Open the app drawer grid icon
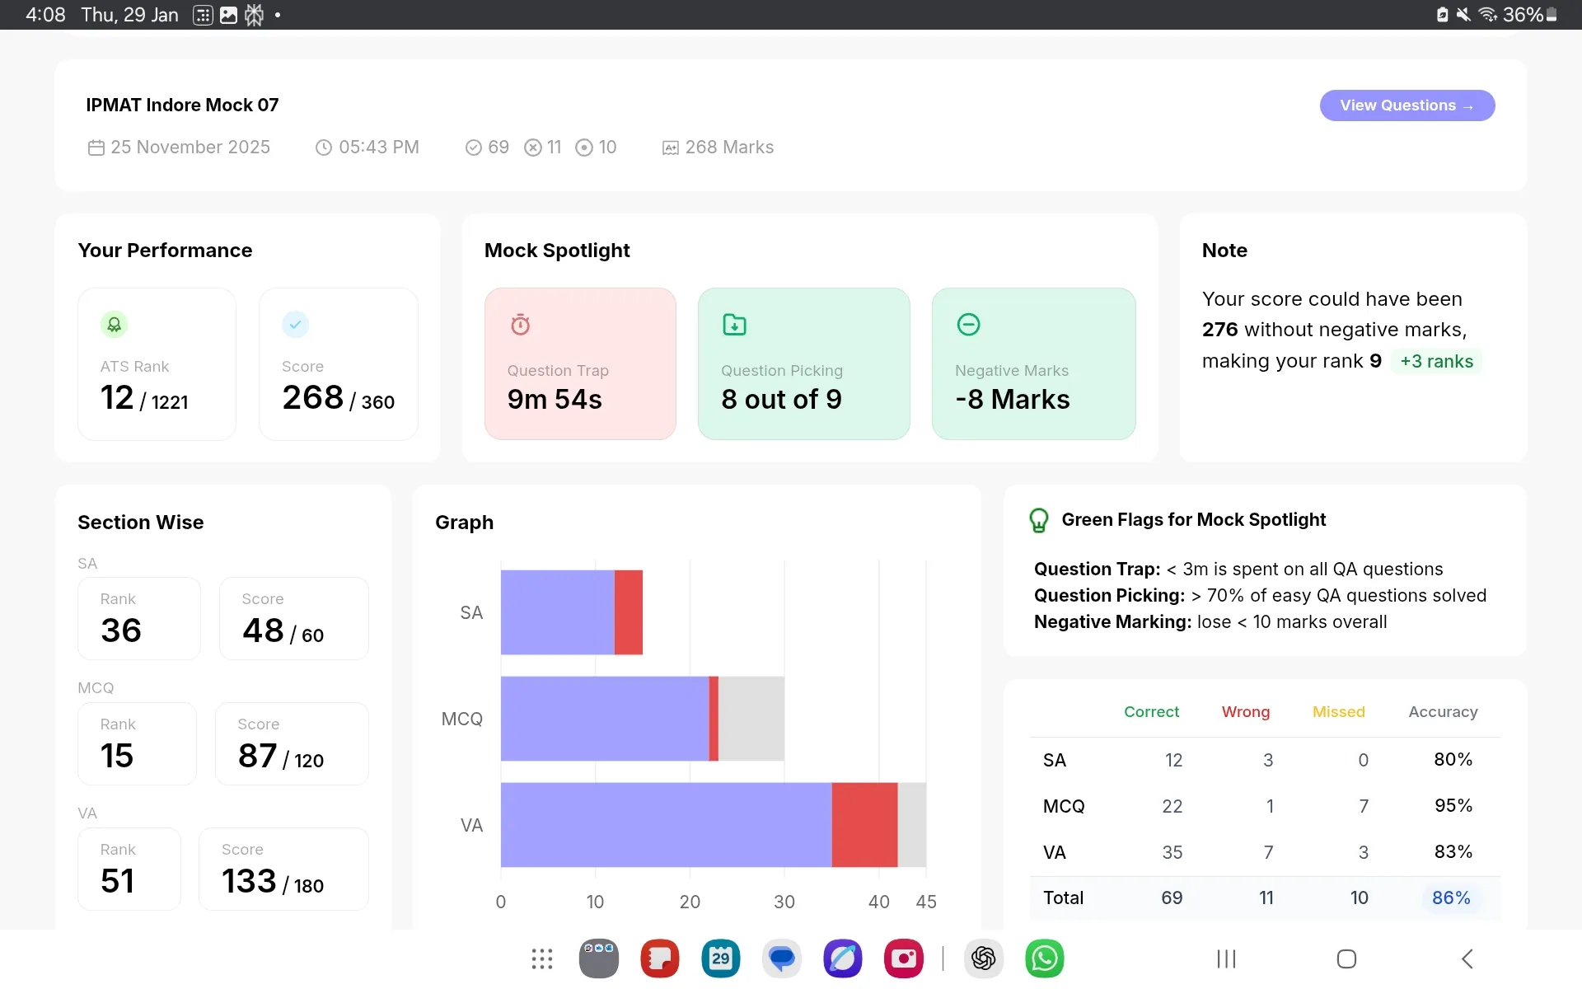 [x=542, y=959]
